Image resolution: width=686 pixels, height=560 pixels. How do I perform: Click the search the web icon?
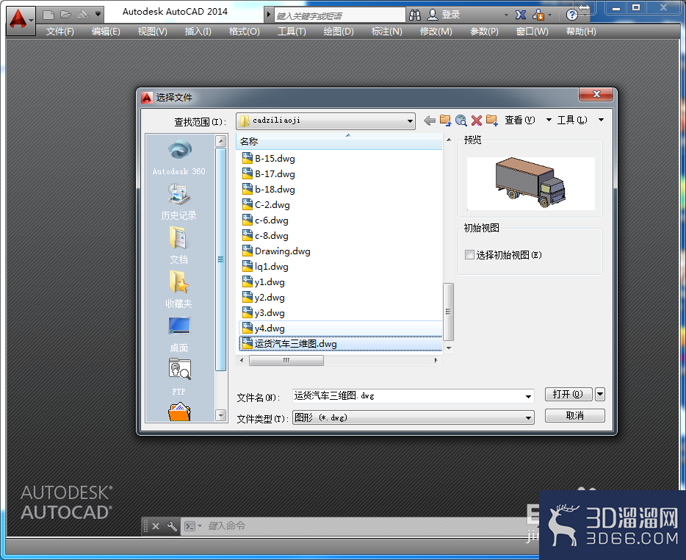[461, 121]
